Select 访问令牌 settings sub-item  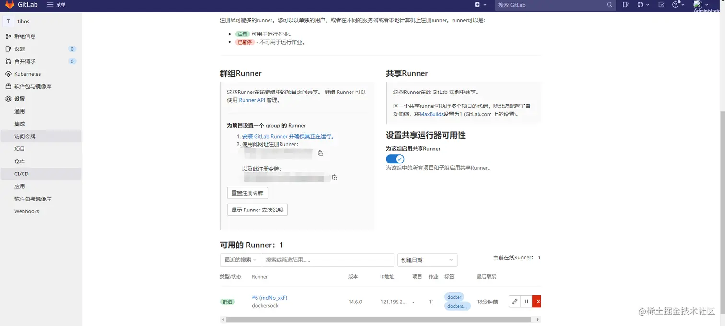(x=25, y=136)
